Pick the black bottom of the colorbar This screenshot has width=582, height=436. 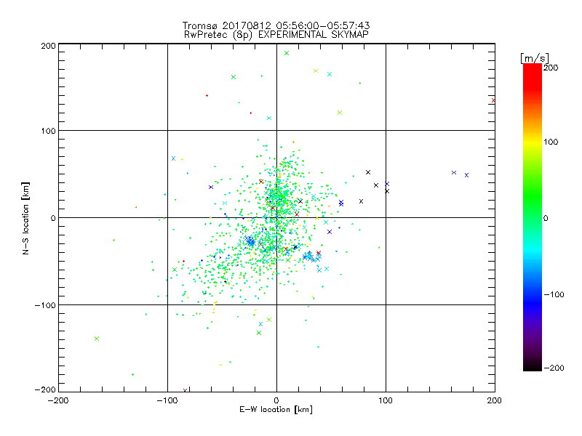pyautogui.click(x=533, y=366)
